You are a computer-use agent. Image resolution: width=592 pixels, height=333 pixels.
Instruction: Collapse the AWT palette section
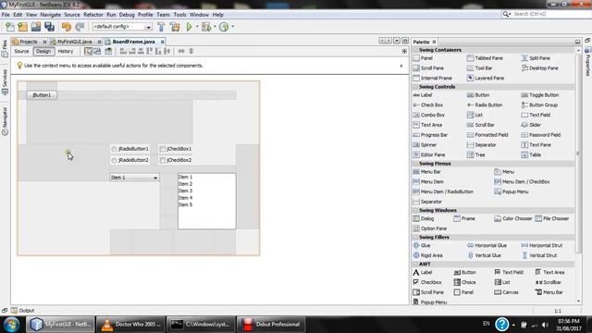[415, 265]
